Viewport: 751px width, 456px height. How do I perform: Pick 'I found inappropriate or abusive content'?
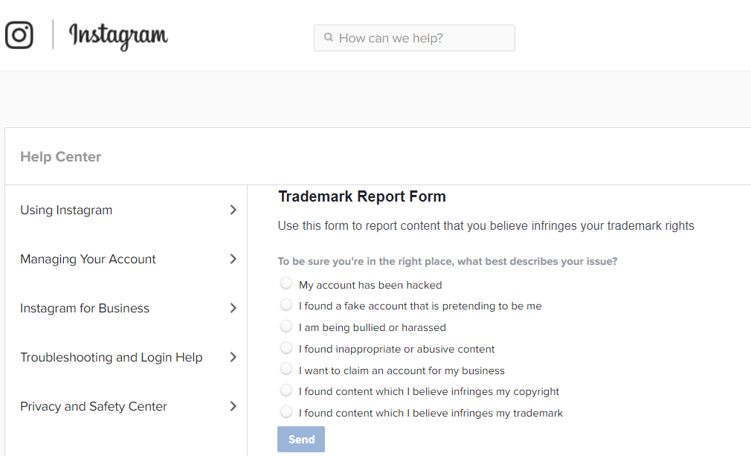286,348
